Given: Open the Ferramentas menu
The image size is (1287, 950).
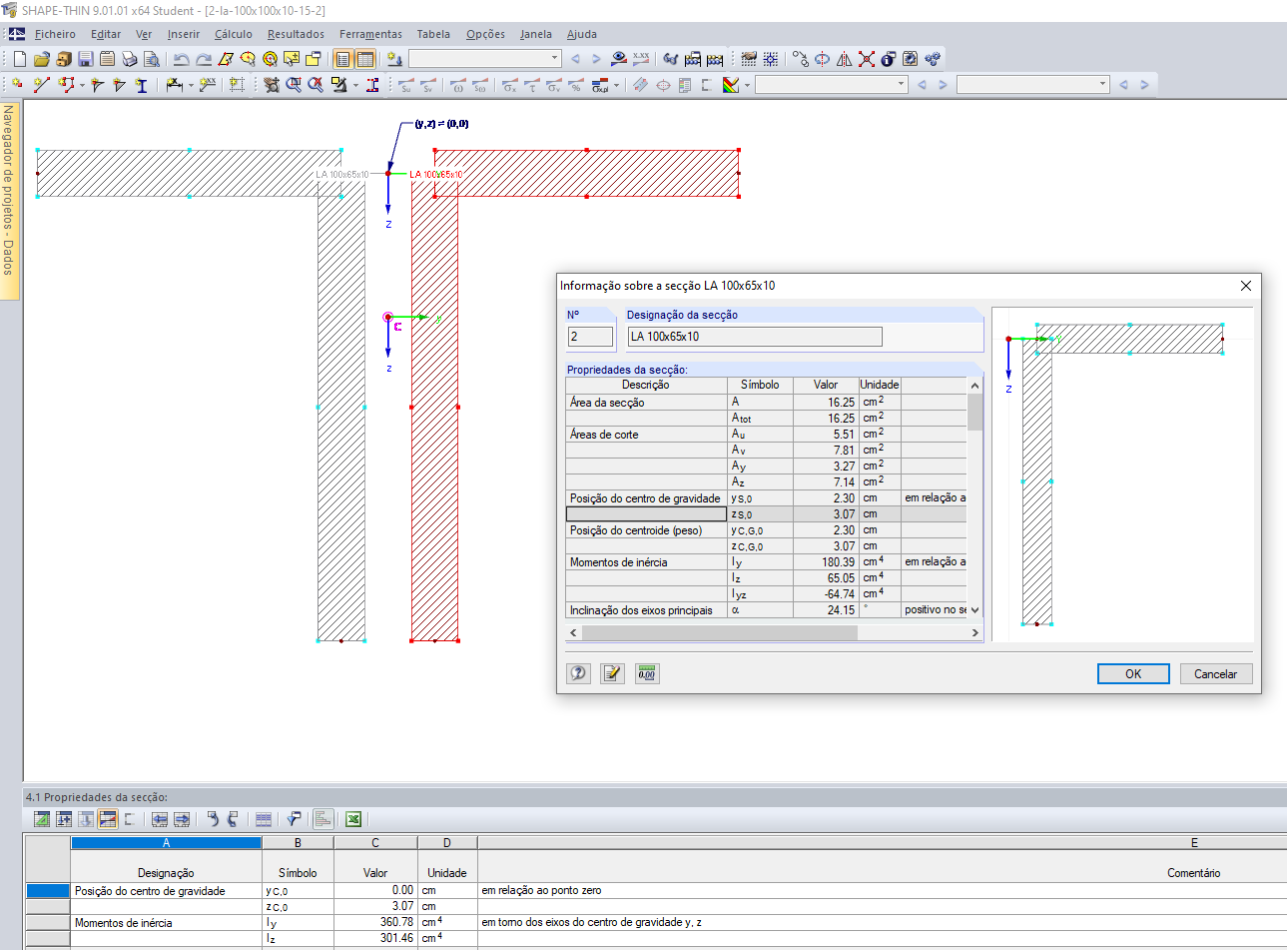Looking at the screenshot, I should (370, 34).
